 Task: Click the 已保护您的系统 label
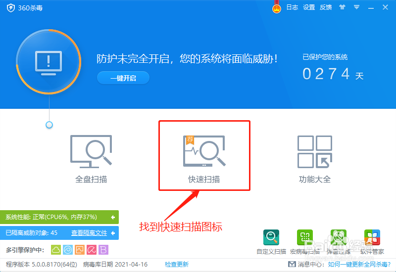[325, 57]
